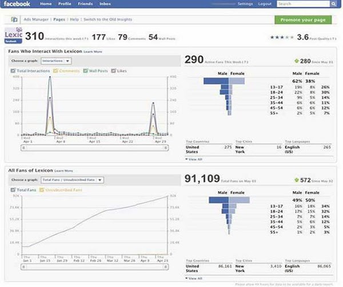The width and height of the screenshot is (343, 287).
Task: Click the search magnifier button
Action: coord(333,4)
